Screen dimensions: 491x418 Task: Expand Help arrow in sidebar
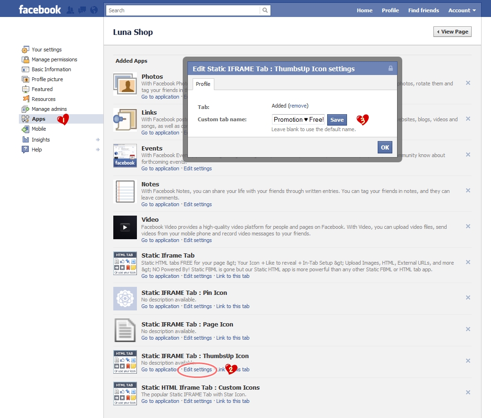98,150
